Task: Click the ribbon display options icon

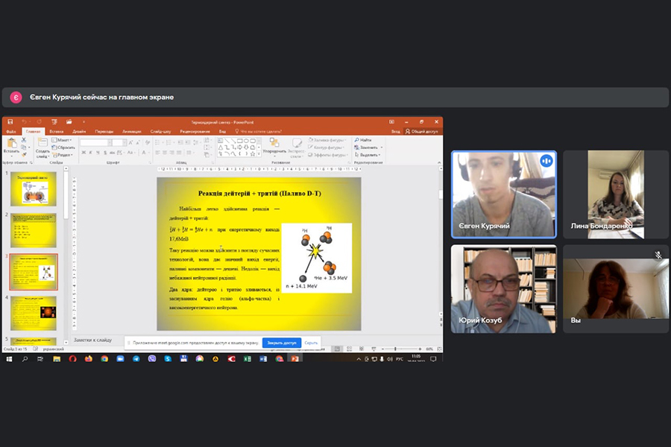Action: (391, 122)
